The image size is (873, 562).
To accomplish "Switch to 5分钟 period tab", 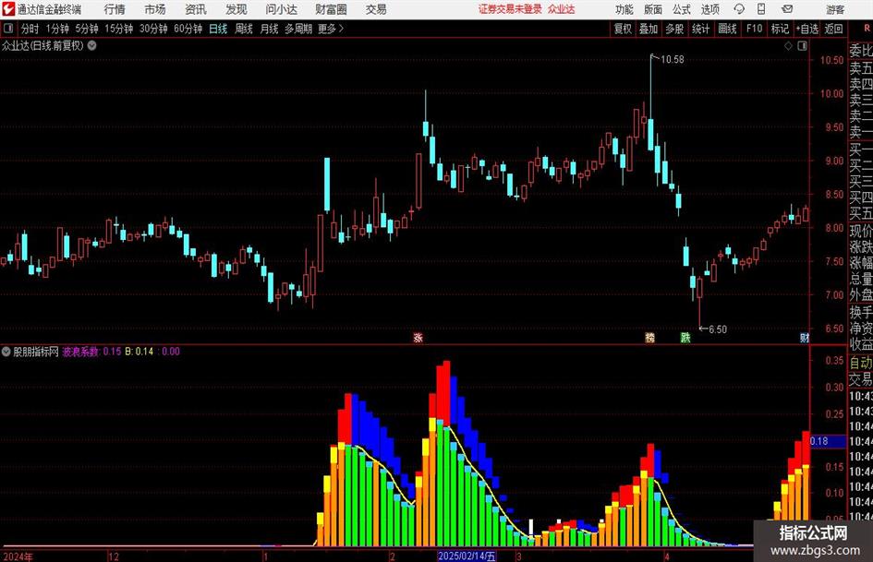I will (x=87, y=29).
